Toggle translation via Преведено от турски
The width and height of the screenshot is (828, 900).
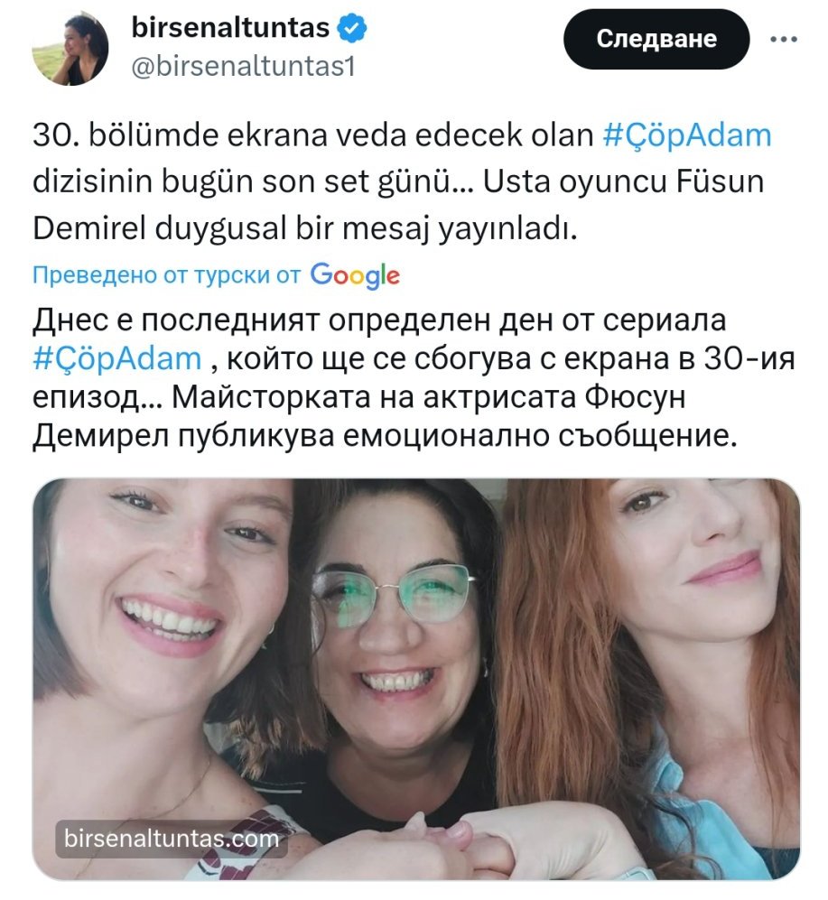166,275
